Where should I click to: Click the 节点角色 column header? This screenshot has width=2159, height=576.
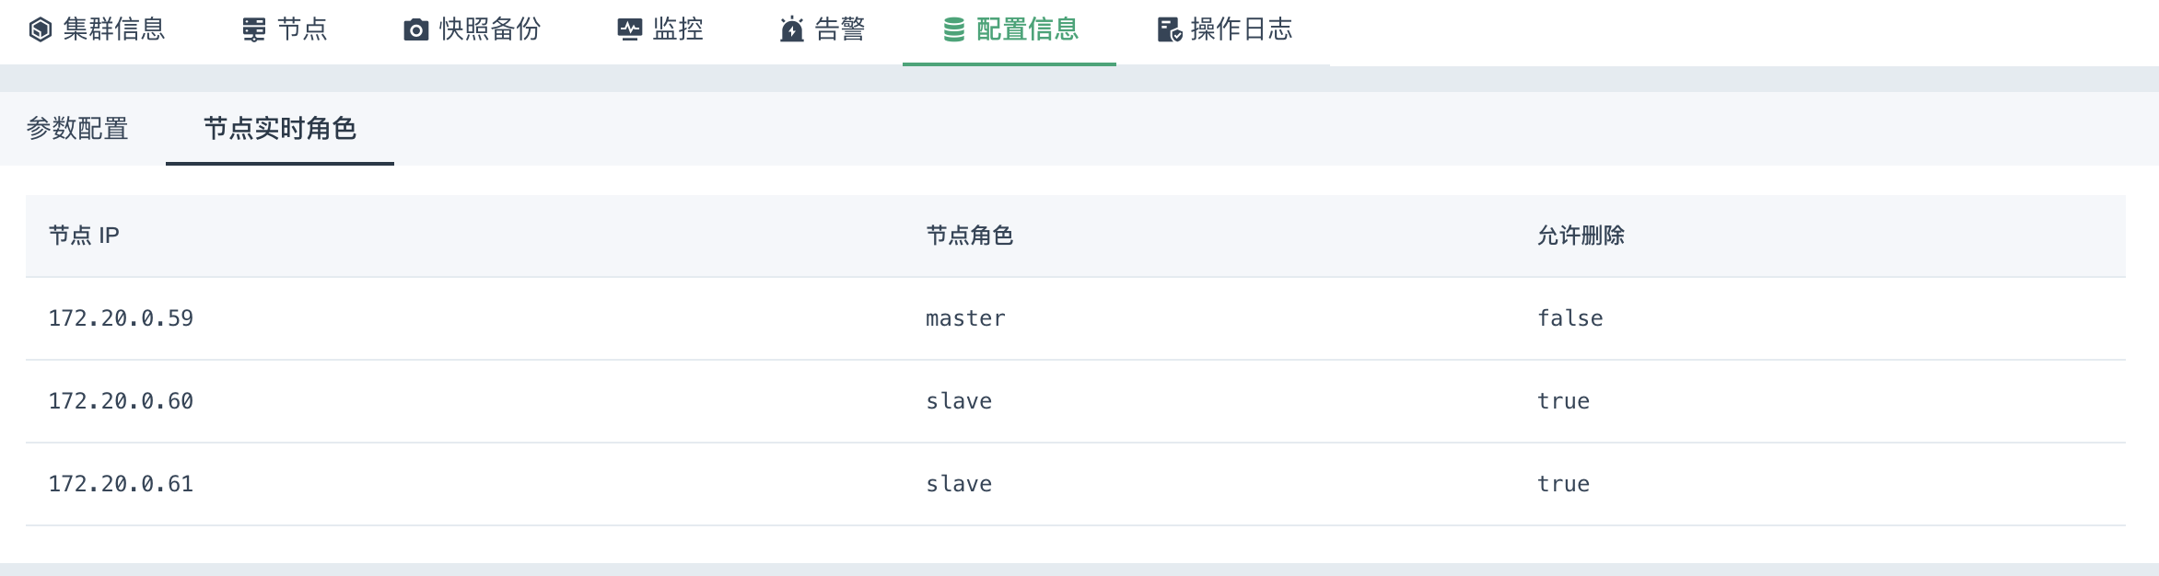click(969, 236)
